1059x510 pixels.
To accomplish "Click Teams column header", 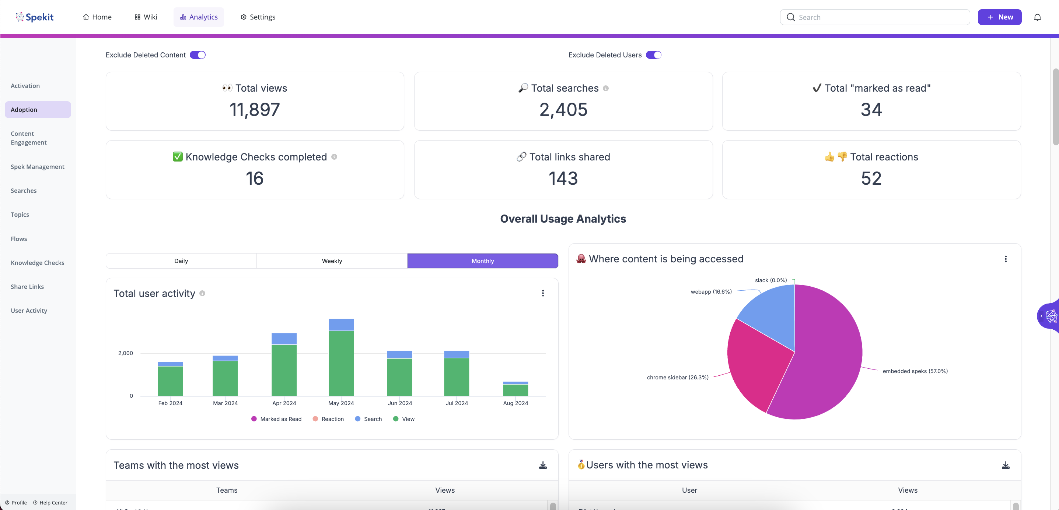I will pyautogui.click(x=227, y=490).
